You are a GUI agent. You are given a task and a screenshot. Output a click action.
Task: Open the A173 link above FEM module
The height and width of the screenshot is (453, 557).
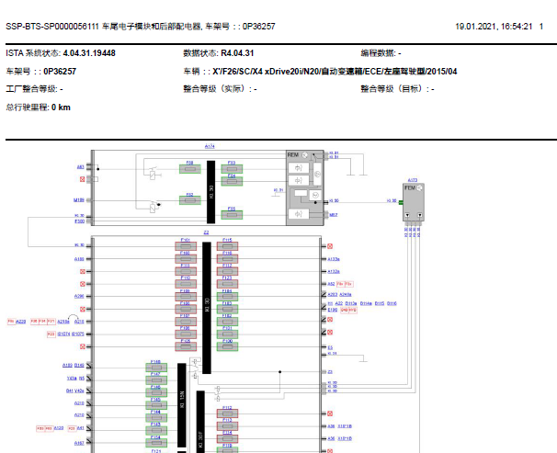coord(413,180)
